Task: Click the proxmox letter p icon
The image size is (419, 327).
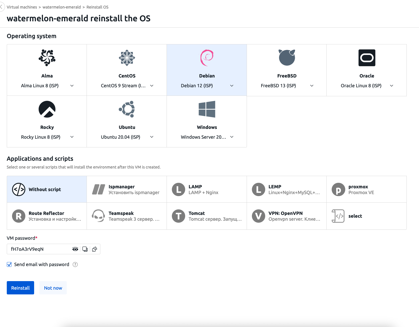Action: pos(338,189)
